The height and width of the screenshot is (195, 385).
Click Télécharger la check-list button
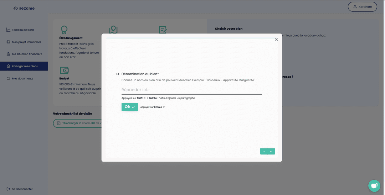(78, 123)
